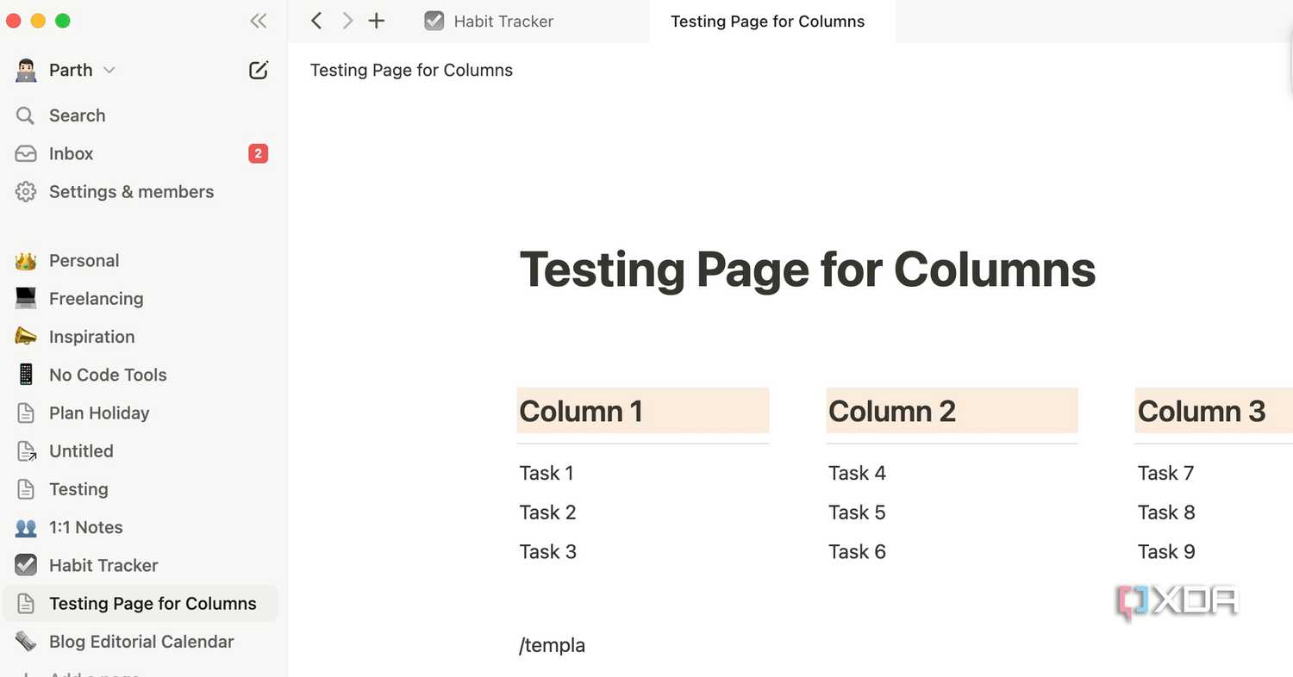Click the newspaper icon beside Blog Editorial Calendar
The image size is (1293, 677).
(26, 641)
